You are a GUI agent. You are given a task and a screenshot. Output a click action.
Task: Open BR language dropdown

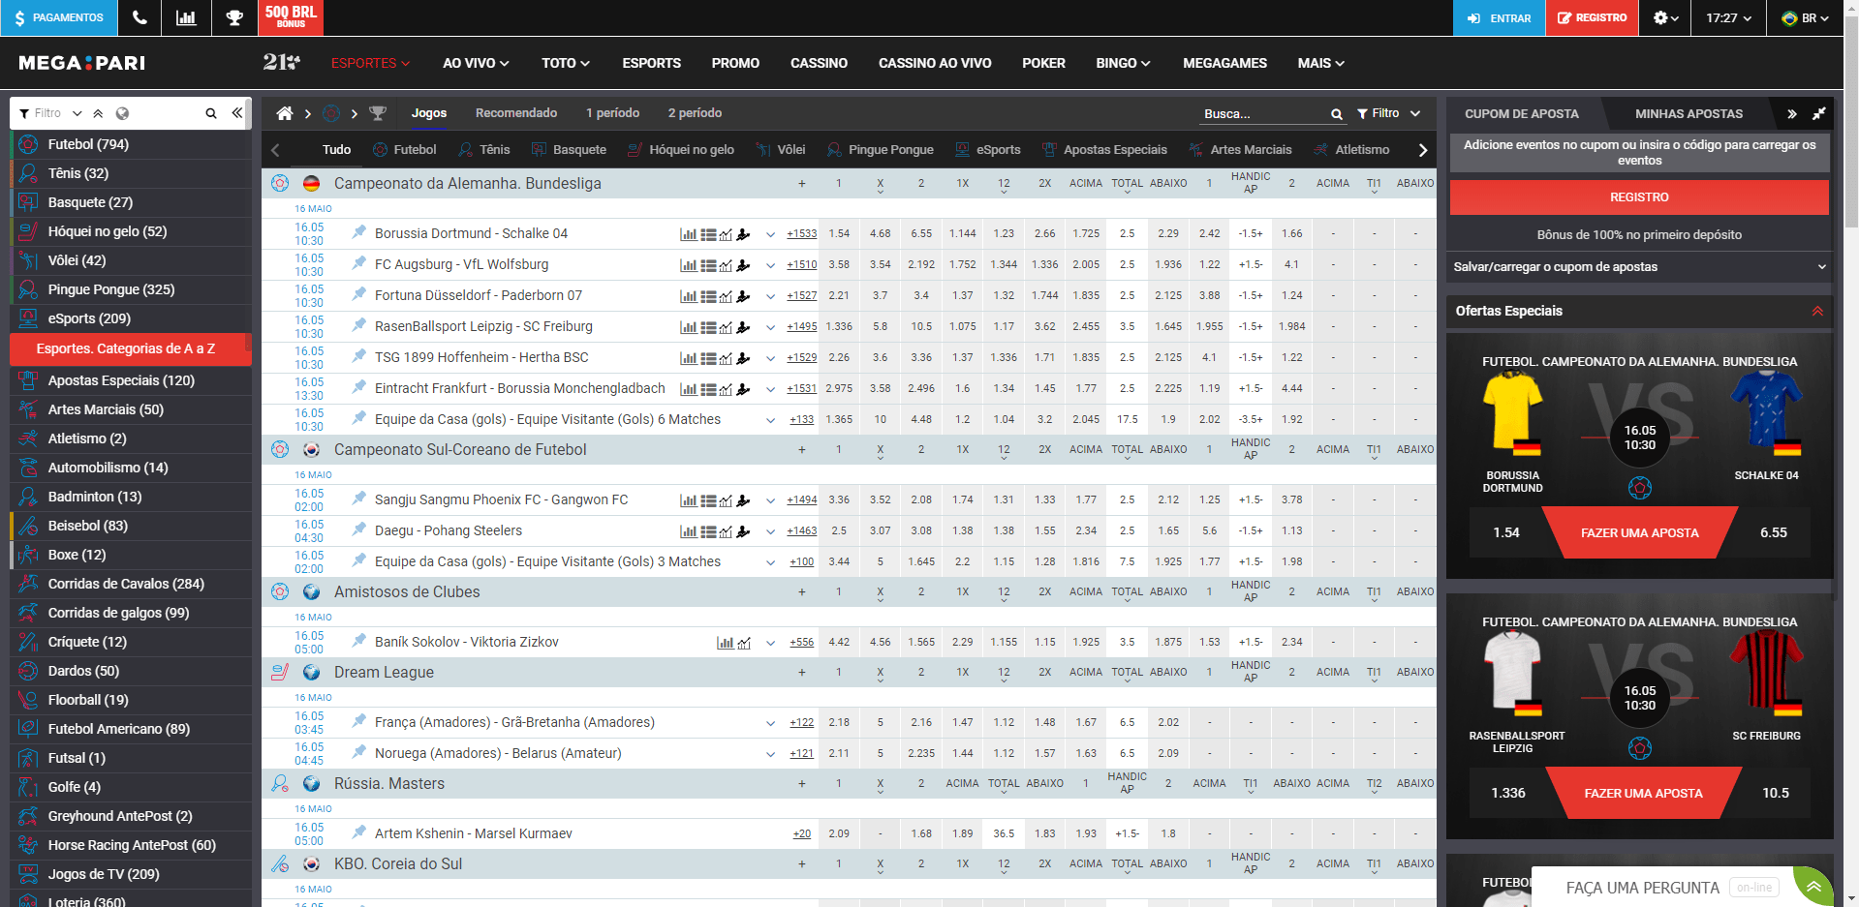(1806, 17)
